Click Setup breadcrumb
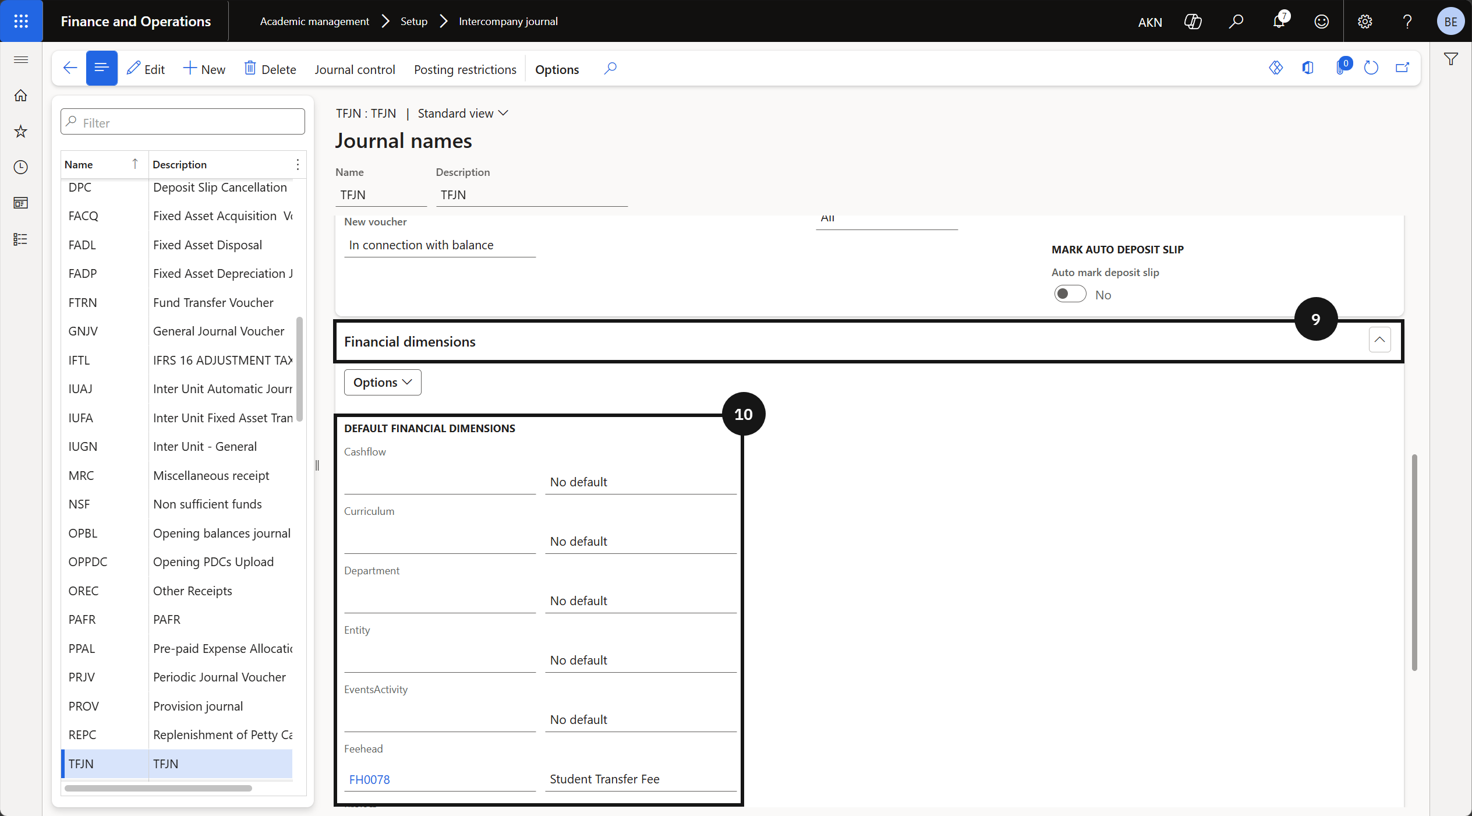The height and width of the screenshot is (816, 1472). click(x=414, y=22)
